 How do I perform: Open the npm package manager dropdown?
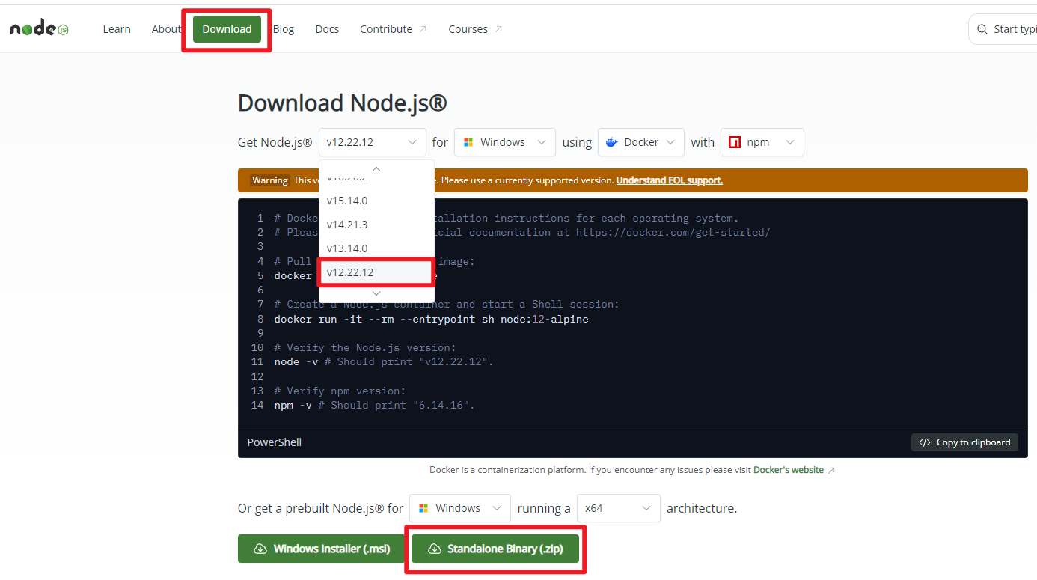[x=762, y=142]
